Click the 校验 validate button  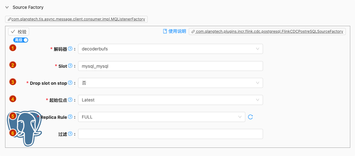(19, 32)
